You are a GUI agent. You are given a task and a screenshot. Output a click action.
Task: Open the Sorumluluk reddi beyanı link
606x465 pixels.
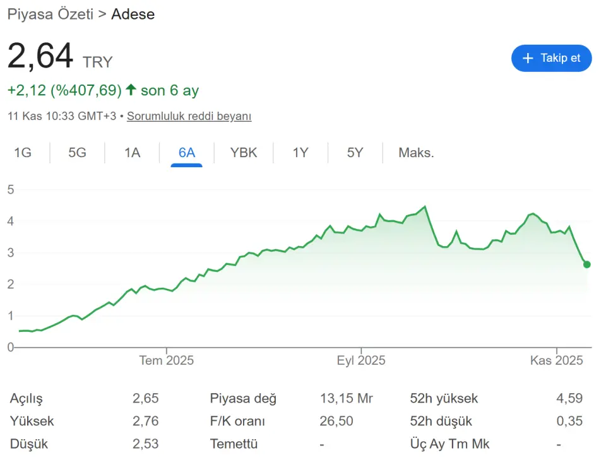pyautogui.click(x=189, y=116)
